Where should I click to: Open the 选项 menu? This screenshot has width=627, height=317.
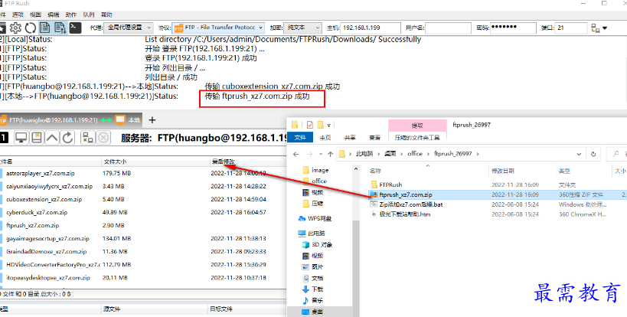(18, 15)
